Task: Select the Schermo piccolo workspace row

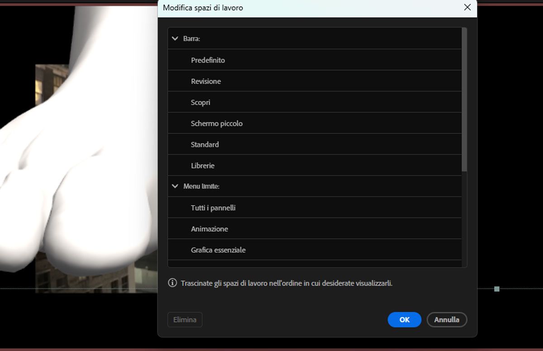Action: tap(314, 123)
